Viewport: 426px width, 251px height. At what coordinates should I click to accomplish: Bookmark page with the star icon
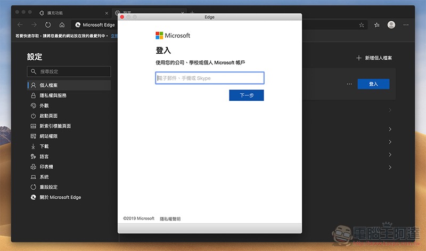(362, 25)
